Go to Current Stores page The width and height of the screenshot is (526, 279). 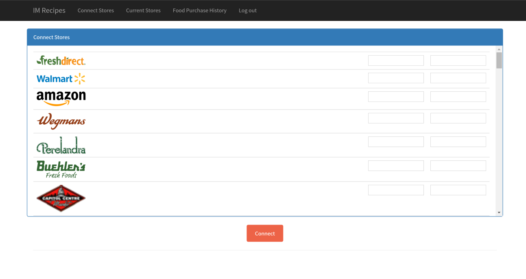pos(143,11)
